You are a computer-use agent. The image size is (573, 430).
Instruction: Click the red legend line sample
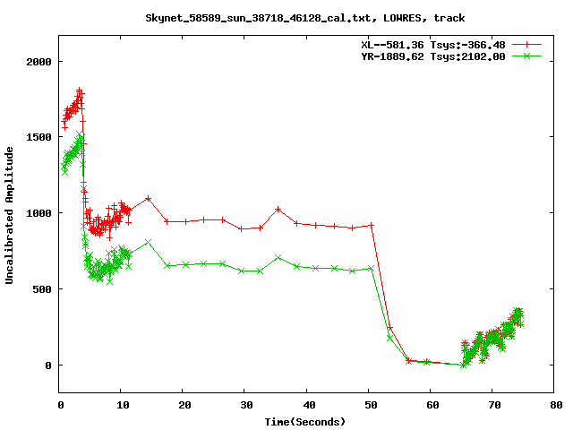click(526, 45)
